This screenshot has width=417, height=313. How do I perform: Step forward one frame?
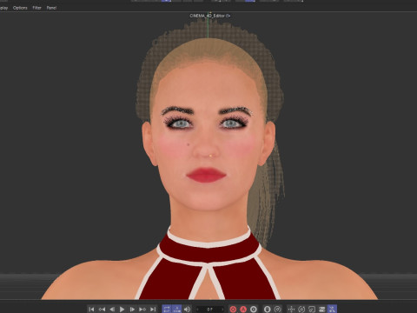point(132,310)
